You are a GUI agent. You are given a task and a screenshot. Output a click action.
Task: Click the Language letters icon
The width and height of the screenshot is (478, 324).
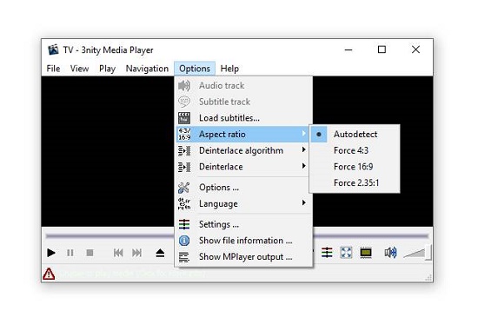184,203
